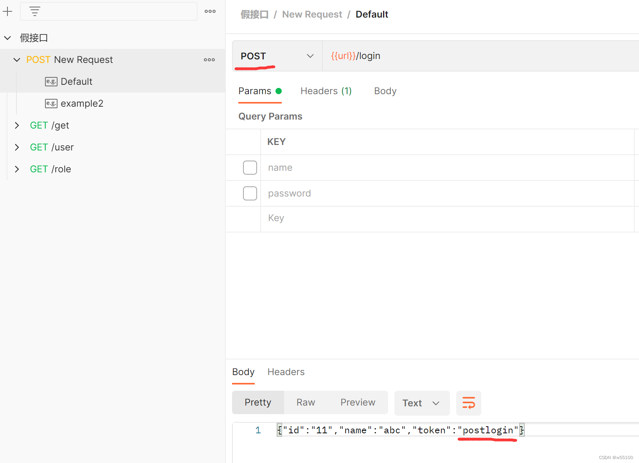Expand the GET /get request
639x463 pixels.
17,125
